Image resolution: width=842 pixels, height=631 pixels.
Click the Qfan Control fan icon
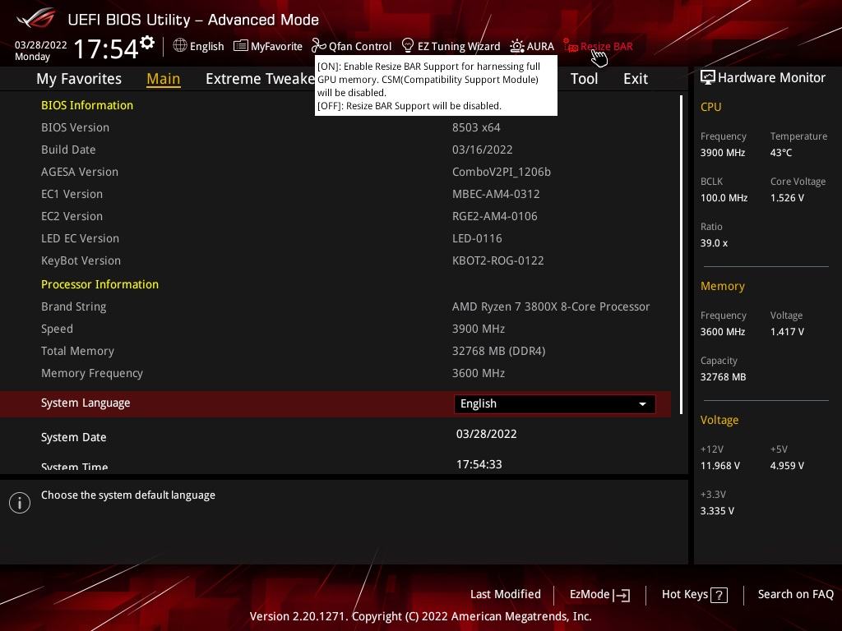319,46
